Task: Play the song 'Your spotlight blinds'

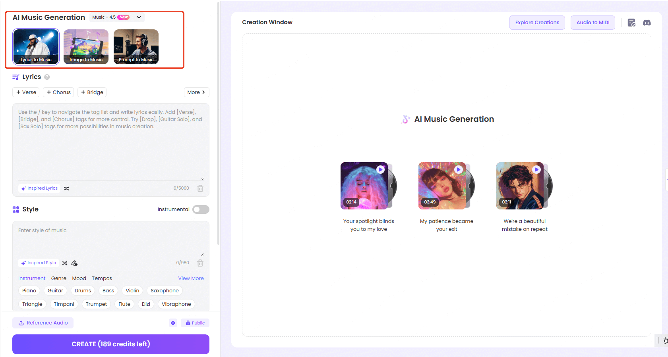Action: point(380,169)
